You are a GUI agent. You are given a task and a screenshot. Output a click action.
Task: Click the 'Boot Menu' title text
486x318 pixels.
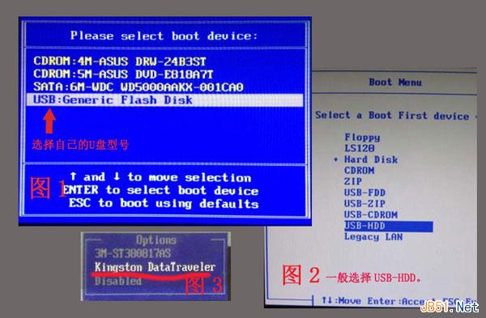tap(395, 83)
